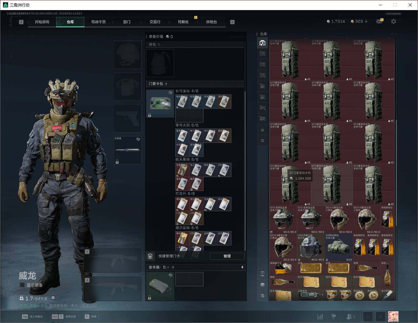Click the right nav arrow after 改枪台
The width and height of the screenshot is (418, 323).
[232, 22]
